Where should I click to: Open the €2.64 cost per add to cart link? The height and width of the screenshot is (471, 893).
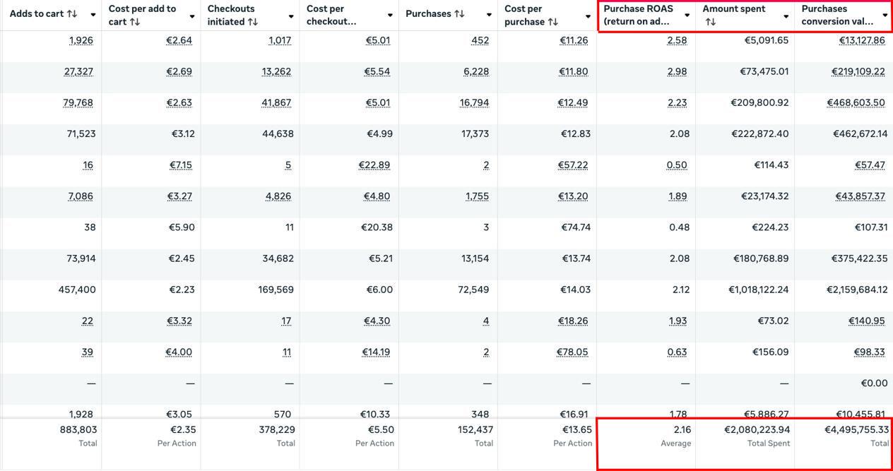(x=179, y=40)
